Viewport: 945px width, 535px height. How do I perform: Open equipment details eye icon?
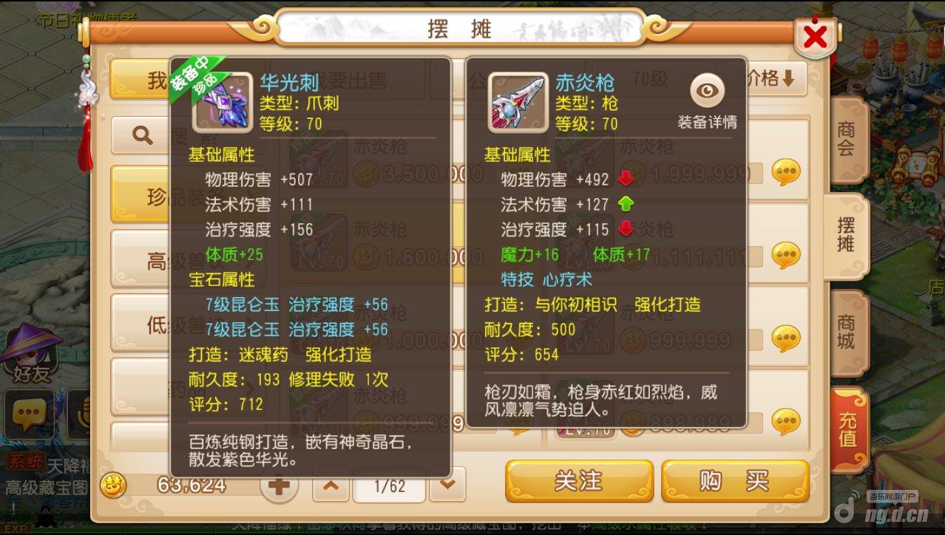click(708, 92)
